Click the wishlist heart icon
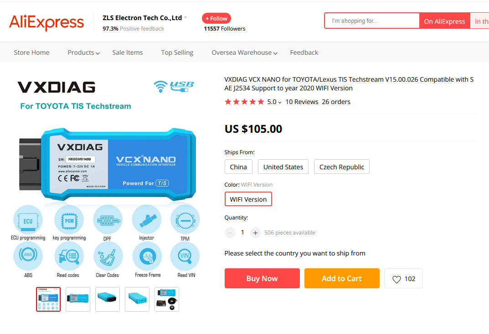 coord(396,279)
